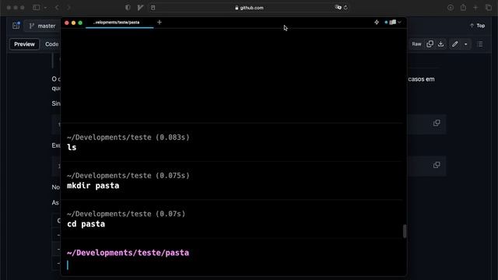Jump to Top on GitHub page
The image size is (498, 280).
click(x=477, y=26)
